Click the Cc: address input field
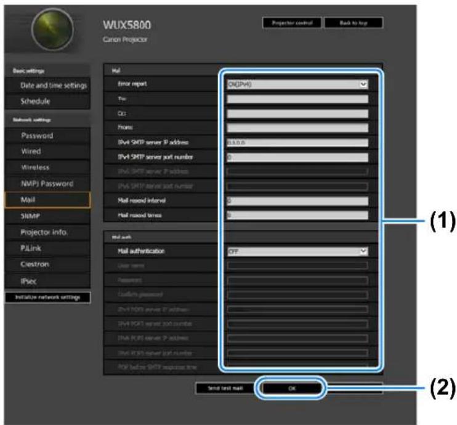The image size is (457, 425). pos(297,113)
